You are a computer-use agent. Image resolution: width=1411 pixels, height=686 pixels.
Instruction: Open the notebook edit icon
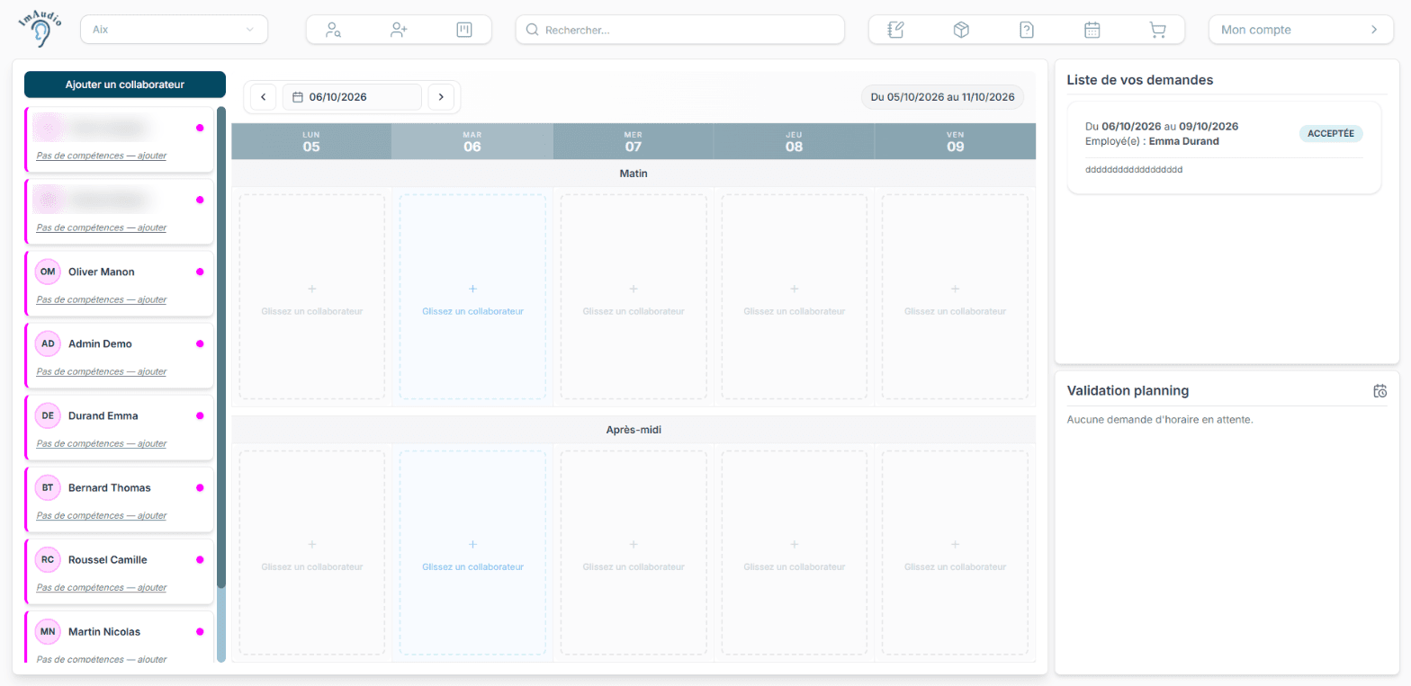(895, 30)
